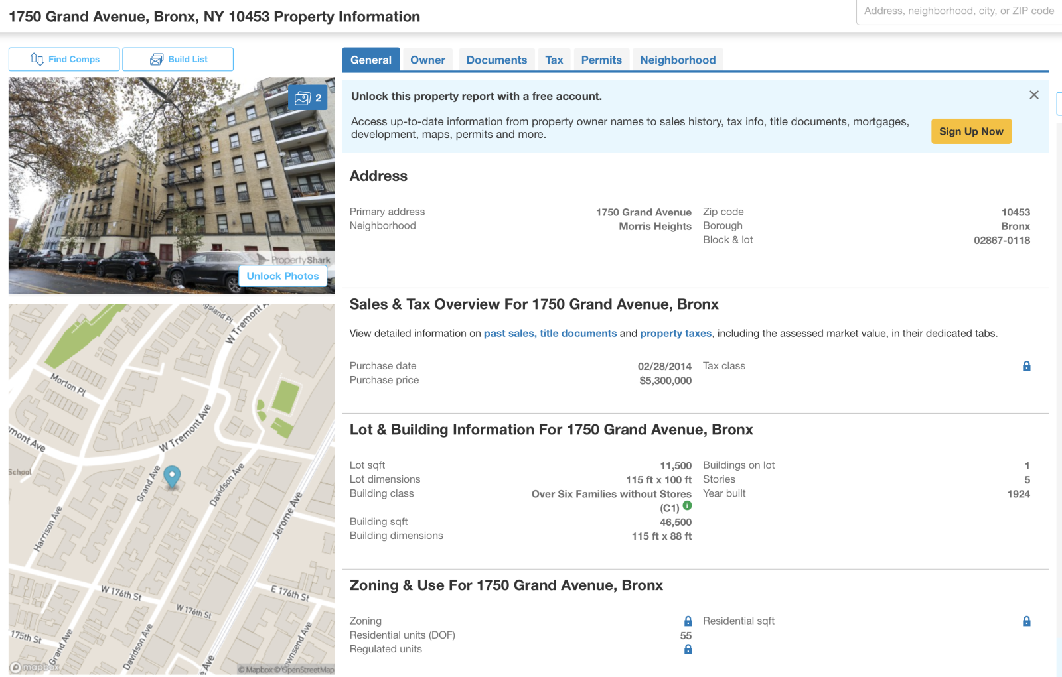This screenshot has width=1062, height=677.
Task: Open the Tax tab
Action: (x=554, y=60)
